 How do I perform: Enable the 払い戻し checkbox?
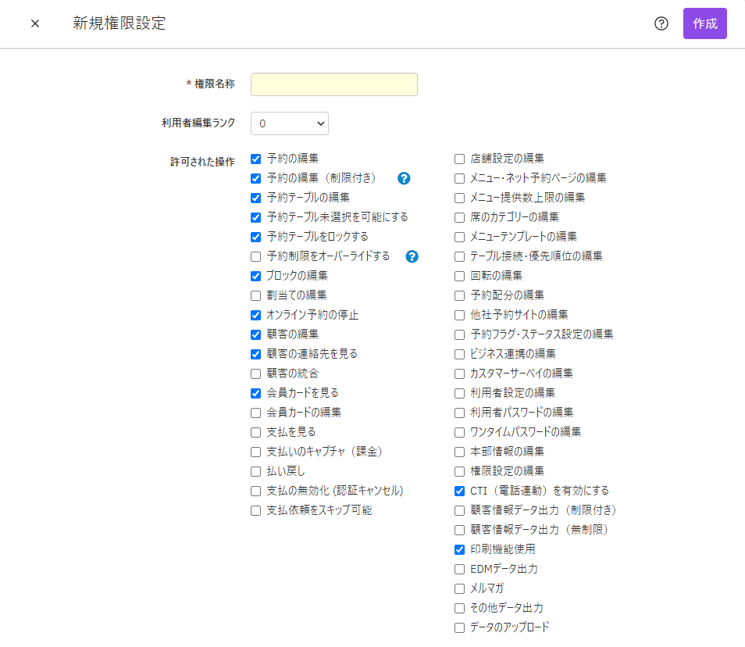pos(255,471)
